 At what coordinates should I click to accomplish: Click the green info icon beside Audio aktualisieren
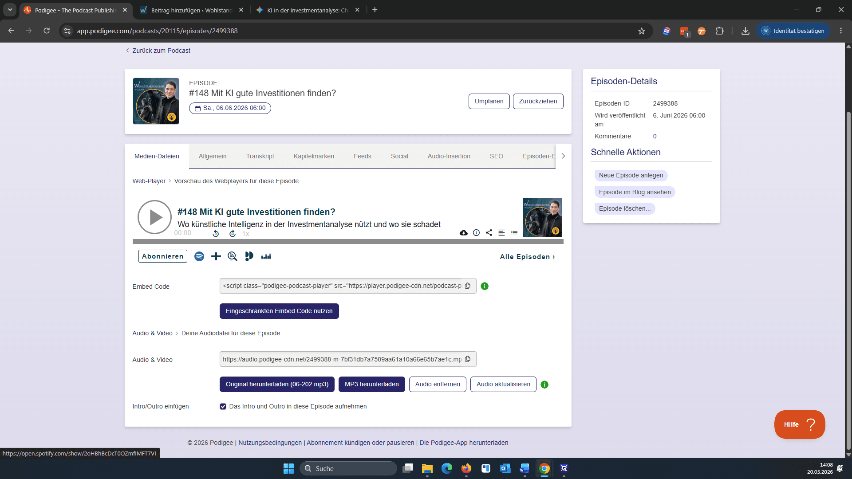click(x=544, y=385)
